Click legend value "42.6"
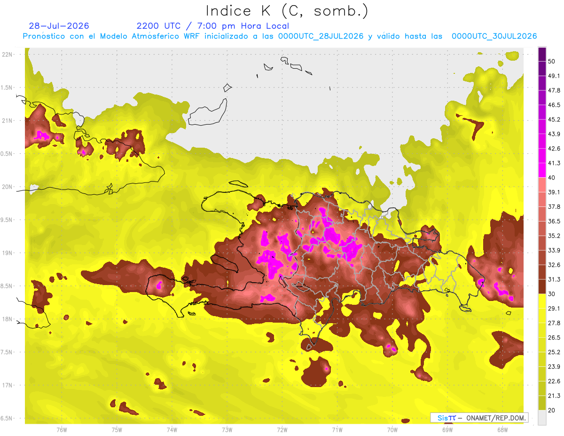This screenshot has width=564, height=436. click(554, 149)
